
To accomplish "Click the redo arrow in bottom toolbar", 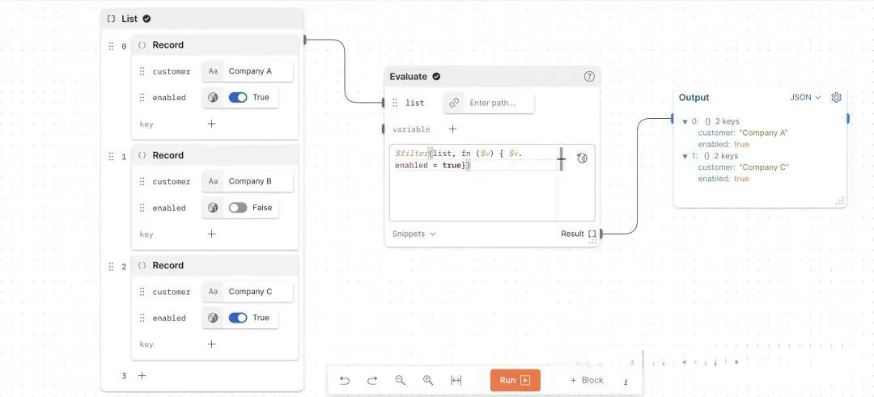I will point(372,380).
